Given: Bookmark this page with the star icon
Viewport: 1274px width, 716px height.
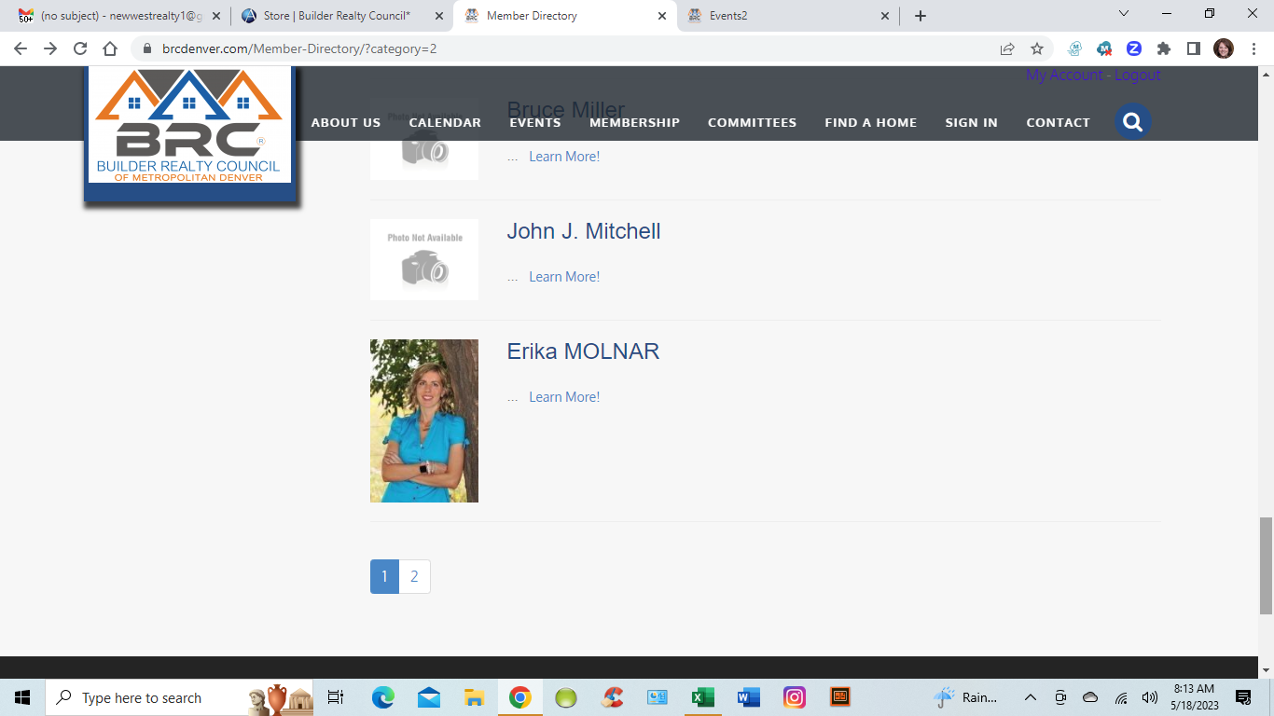Looking at the screenshot, I should (x=1036, y=48).
